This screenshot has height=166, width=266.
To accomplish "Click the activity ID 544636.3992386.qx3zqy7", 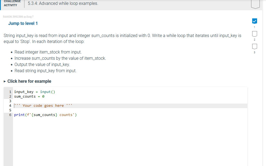I will tap(18, 17).
